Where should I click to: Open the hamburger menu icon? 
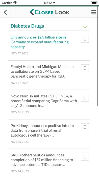tap(94, 12)
